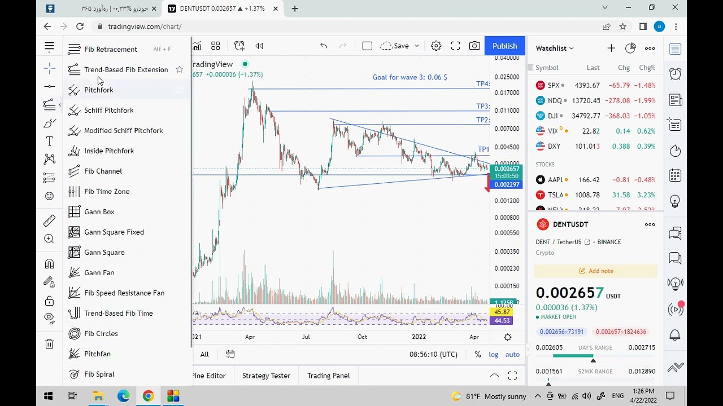Image resolution: width=723 pixels, height=406 pixels.
Task: Toggle auto scale mode
Action: [x=512, y=354]
